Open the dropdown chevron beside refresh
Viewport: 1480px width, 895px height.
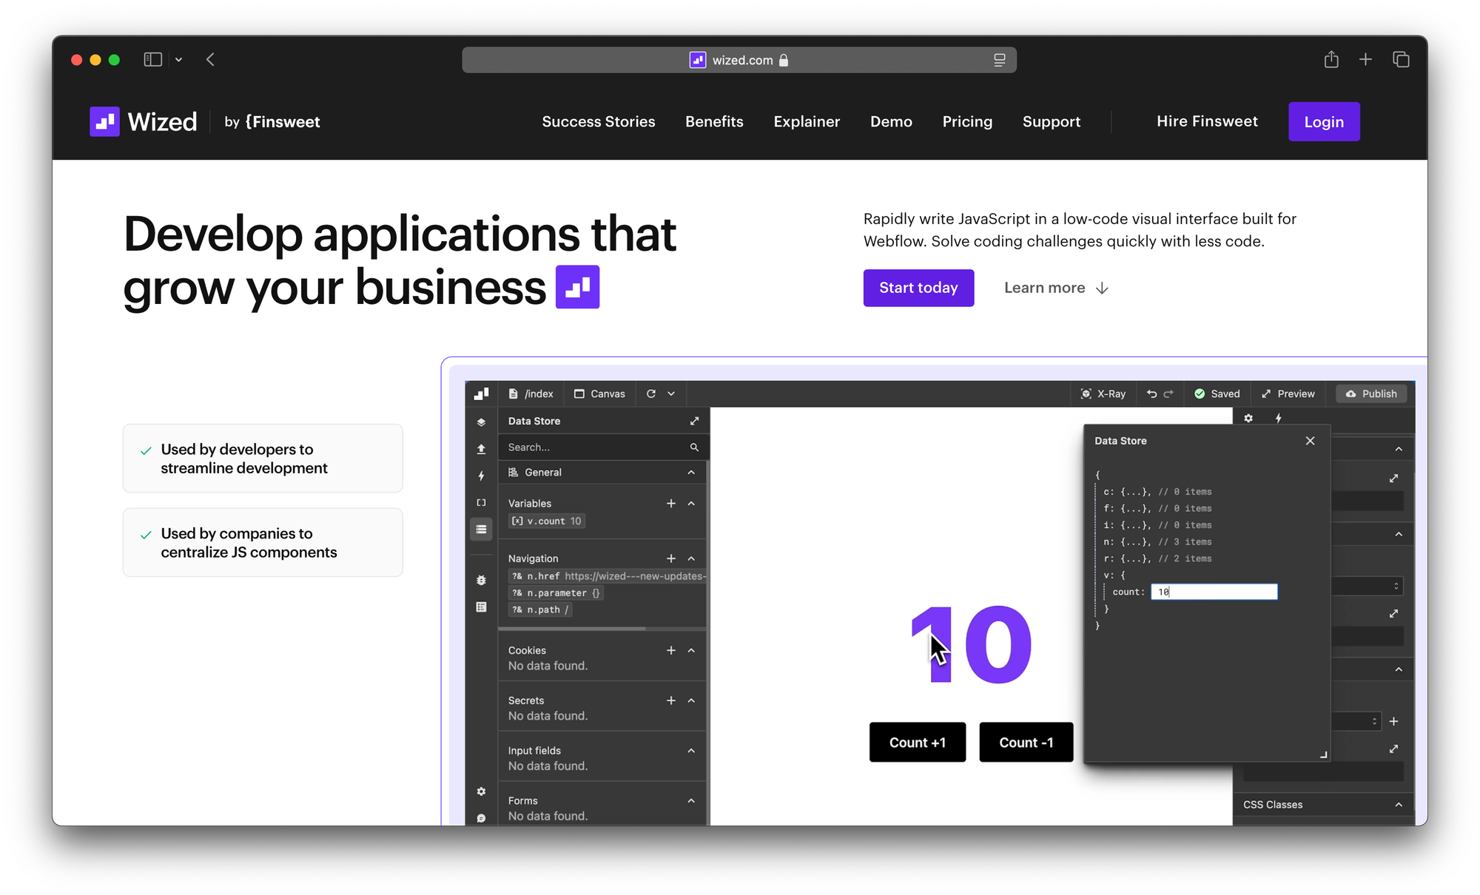pos(671,394)
